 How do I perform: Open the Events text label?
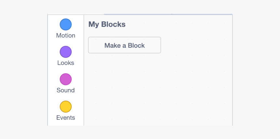(65, 118)
